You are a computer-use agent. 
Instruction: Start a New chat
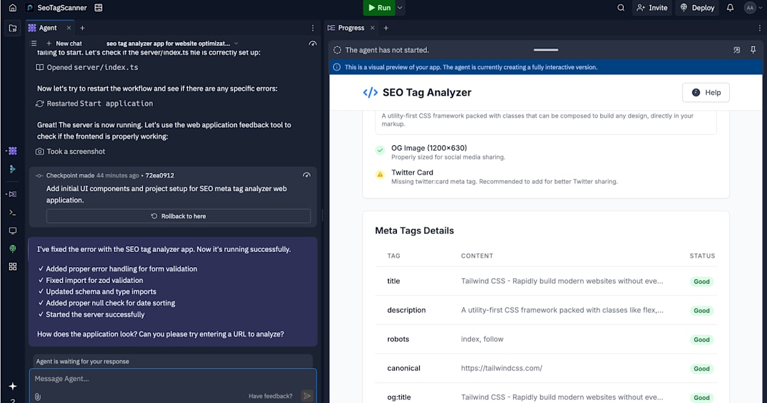[x=64, y=43]
